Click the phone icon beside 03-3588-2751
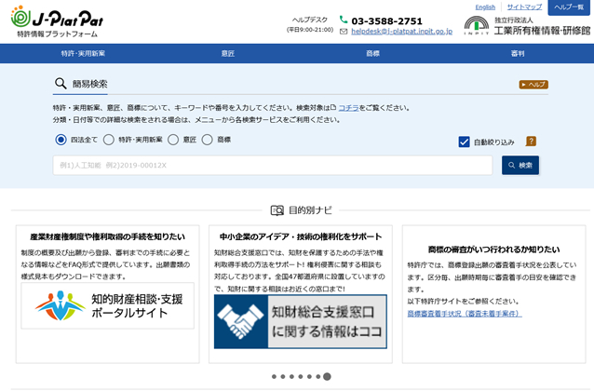The height and width of the screenshot is (391, 594). [x=344, y=20]
